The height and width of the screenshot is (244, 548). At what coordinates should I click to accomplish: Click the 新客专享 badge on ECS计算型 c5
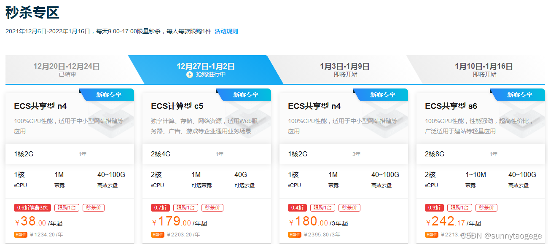pyautogui.click(x=243, y=95)
